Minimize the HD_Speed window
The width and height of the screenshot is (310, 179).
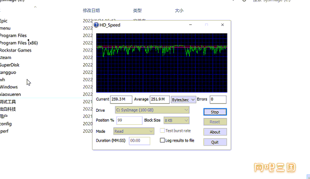(190, 25)
